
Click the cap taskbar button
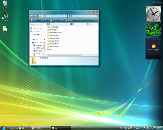61,128
